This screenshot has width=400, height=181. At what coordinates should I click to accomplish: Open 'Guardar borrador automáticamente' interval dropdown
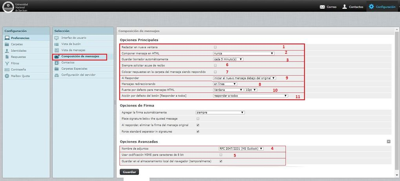pyautogui.click(x=228, y=59)
